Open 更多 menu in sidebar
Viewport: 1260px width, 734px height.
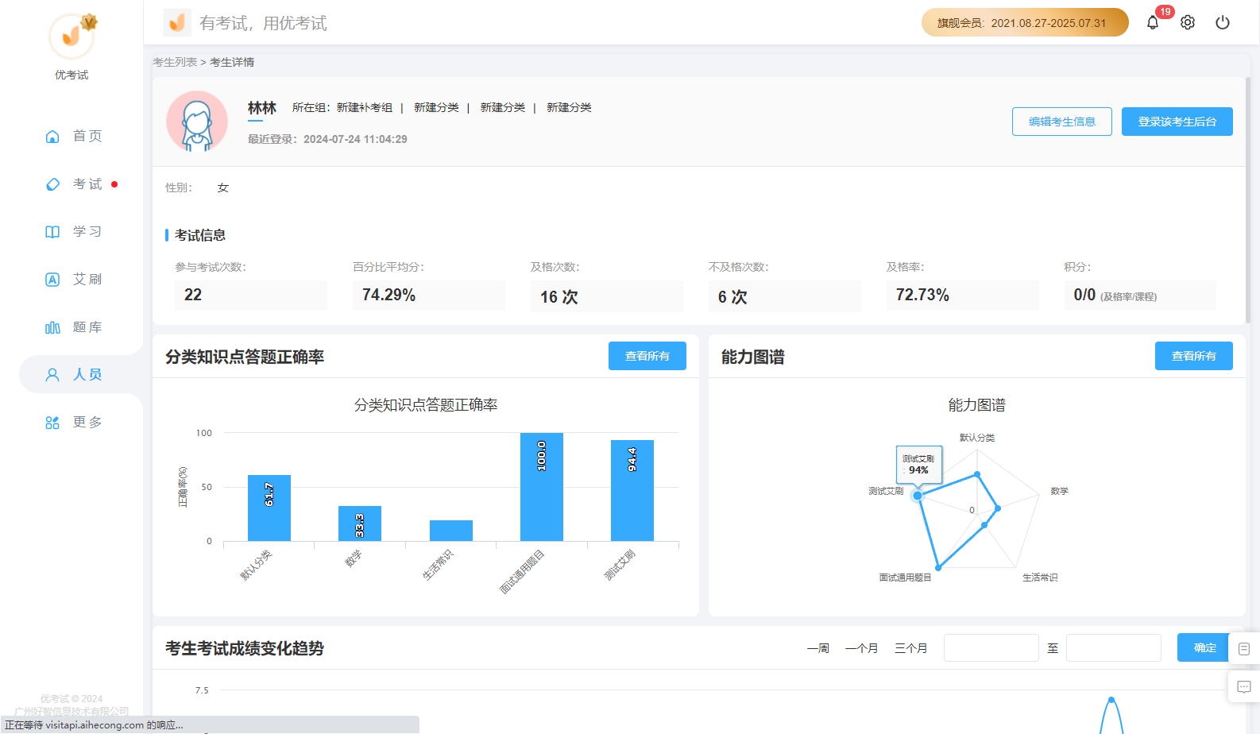87,423
